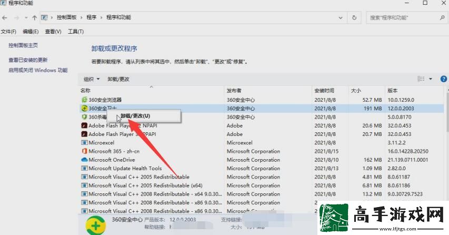The width and height of the screenshot is (449, 235).
Task: Refresh the program list
Action: click(354, 17)
